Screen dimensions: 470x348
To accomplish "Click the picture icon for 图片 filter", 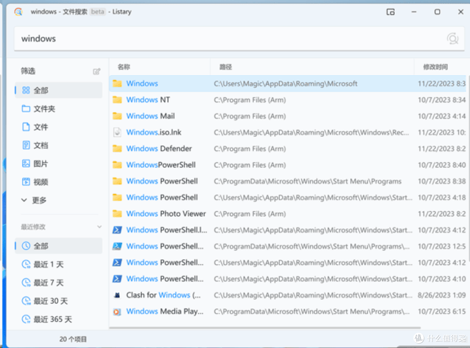I will (x=26, y=163).
